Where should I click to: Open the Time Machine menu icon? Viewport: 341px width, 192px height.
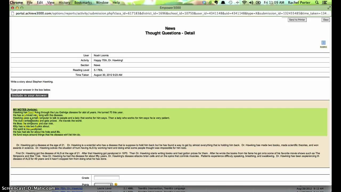pyautogui.click(x=230, y=2)
